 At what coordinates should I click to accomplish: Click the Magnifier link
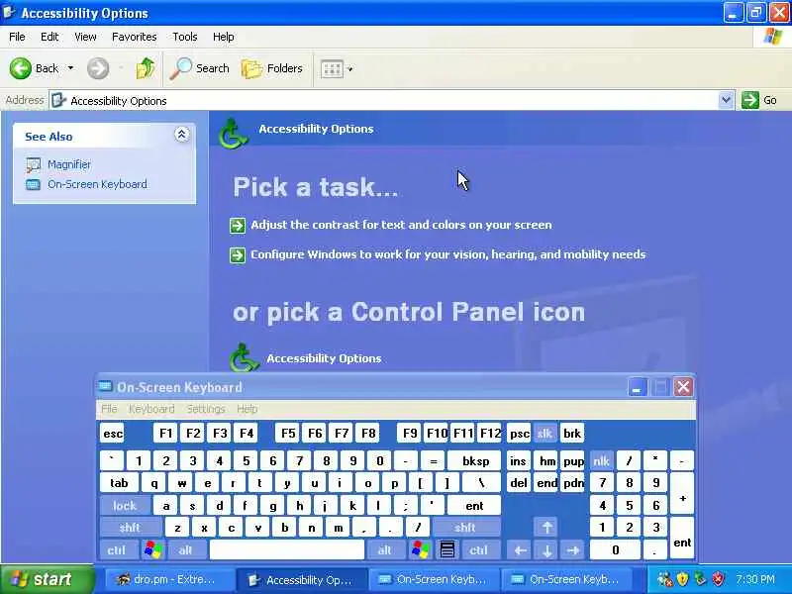pos(69,164)
